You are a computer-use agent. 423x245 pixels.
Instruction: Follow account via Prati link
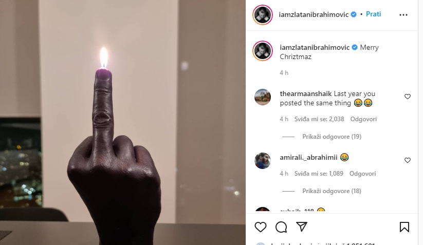pyautogui.click(x=373, y=14)
